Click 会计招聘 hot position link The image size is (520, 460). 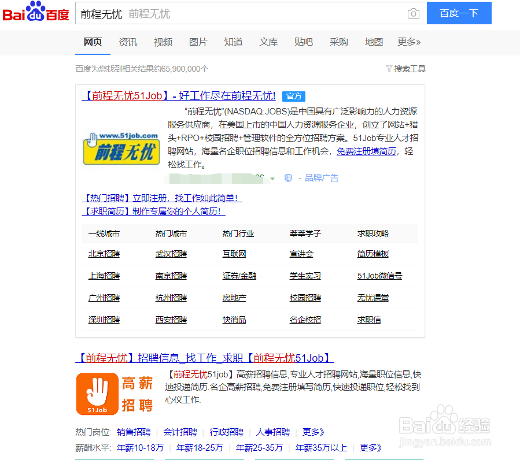coord(180,432)
